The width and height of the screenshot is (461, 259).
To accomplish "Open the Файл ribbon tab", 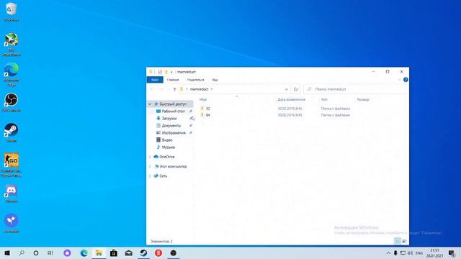I will pos(155,80).
